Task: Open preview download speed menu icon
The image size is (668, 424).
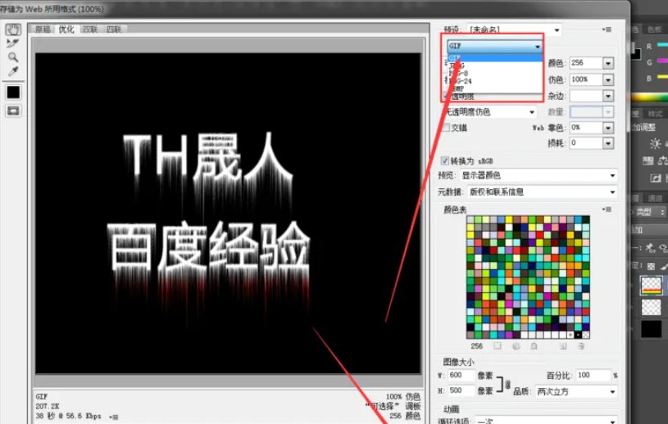Action: (x=114, y=417)
